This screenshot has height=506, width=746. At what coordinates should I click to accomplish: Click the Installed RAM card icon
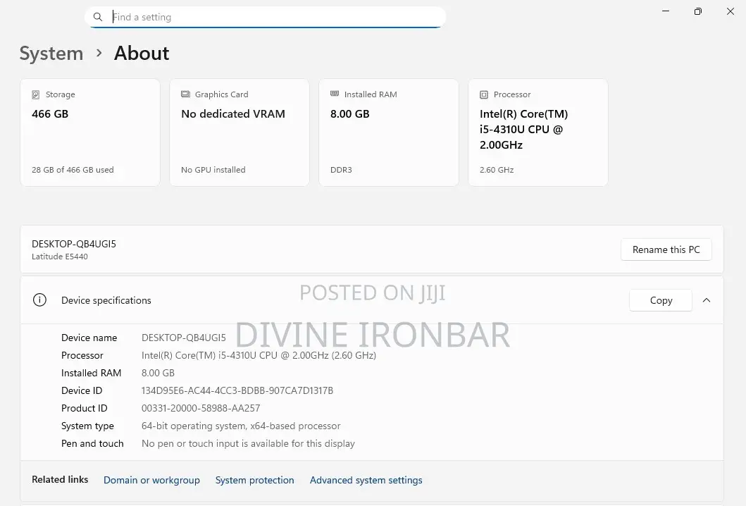[335, 94]
